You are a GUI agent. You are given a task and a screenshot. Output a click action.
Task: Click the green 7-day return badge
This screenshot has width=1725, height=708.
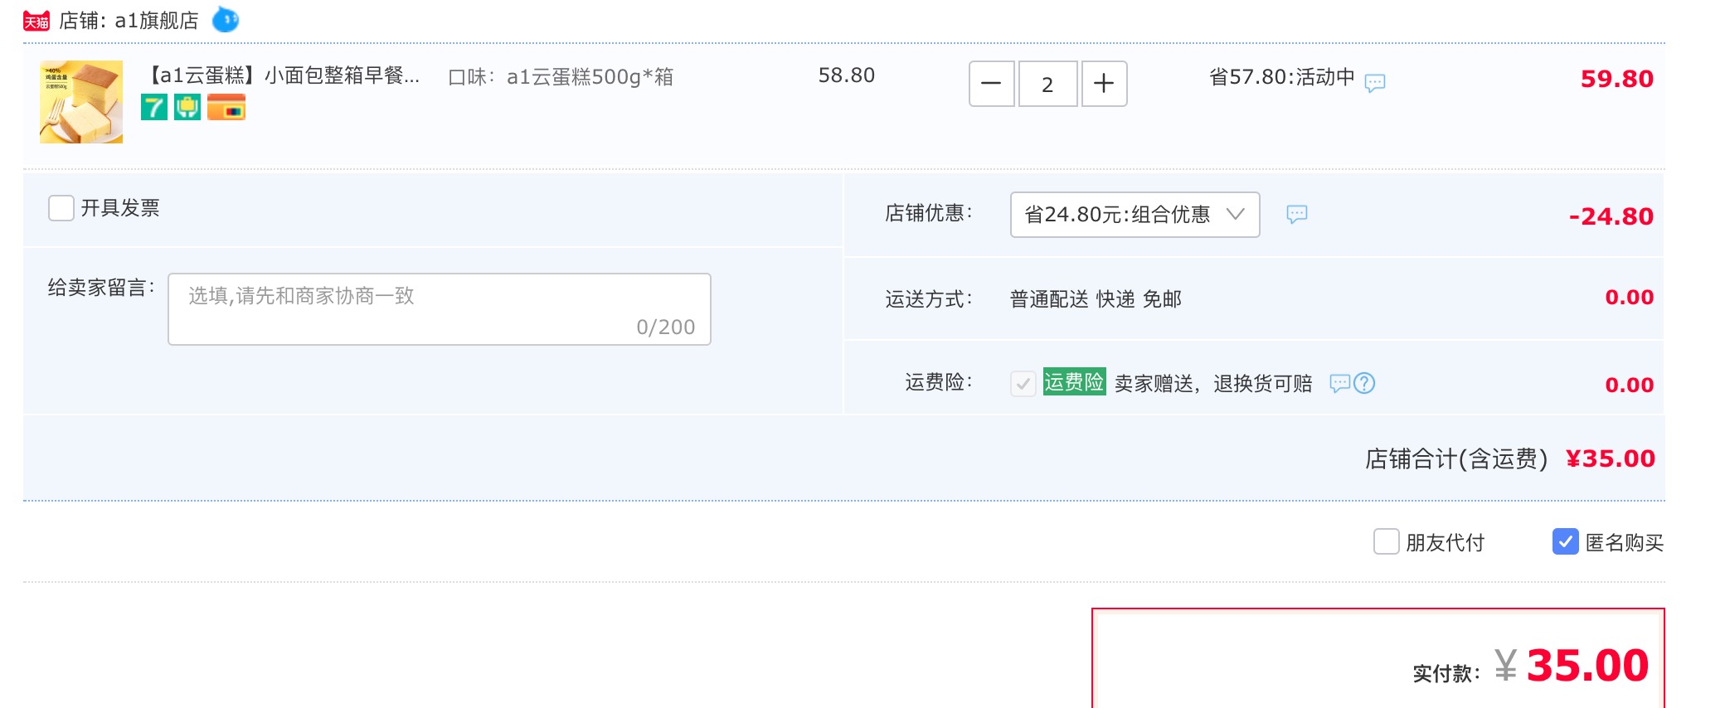coord(154,107)
